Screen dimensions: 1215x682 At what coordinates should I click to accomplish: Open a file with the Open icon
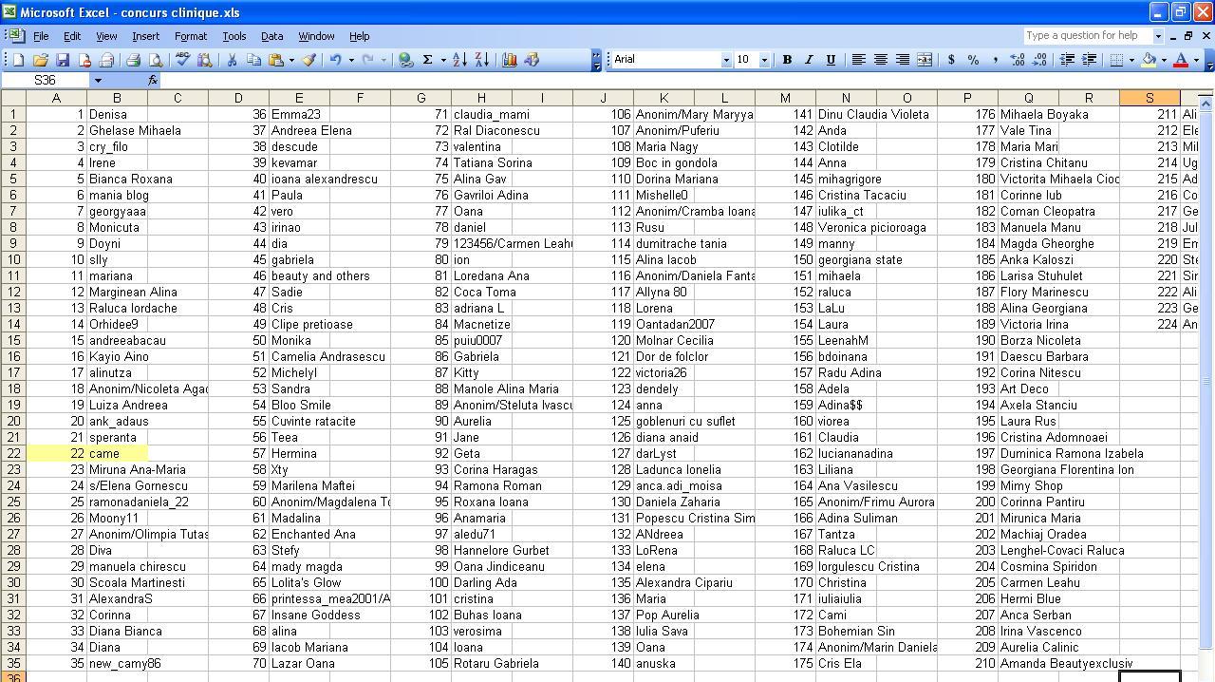(x=40, y=60)
